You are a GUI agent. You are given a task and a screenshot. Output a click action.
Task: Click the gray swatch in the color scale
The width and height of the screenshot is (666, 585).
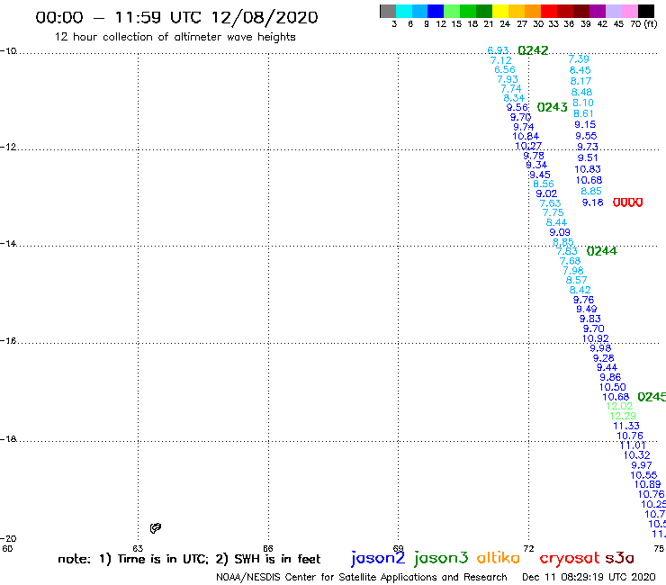coord(388,11)
